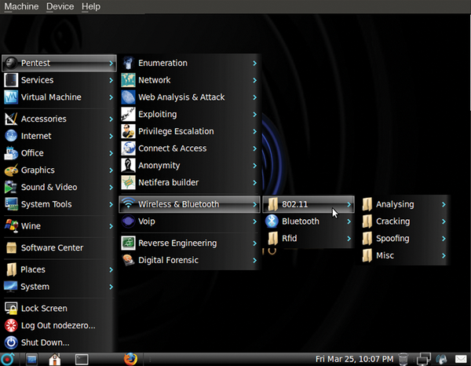The image size is (471, 366).
Task: Click the trash icon in the bottom panel
Action: [403, 359]
